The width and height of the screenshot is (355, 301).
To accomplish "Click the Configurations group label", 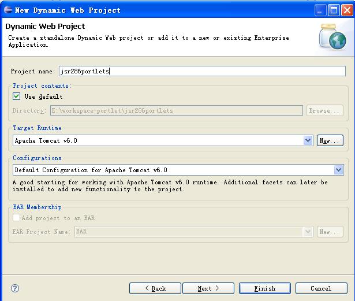I will click(x=37, y=158).
